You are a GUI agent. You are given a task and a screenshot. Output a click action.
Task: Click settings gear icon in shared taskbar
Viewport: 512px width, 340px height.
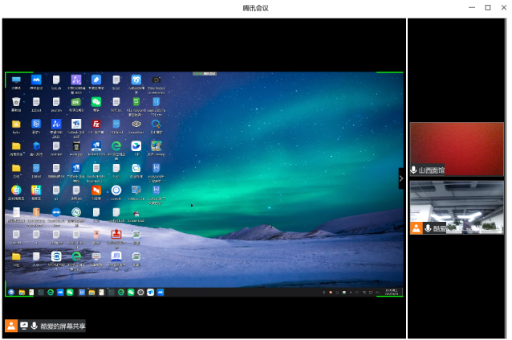(x=140, y=293)
